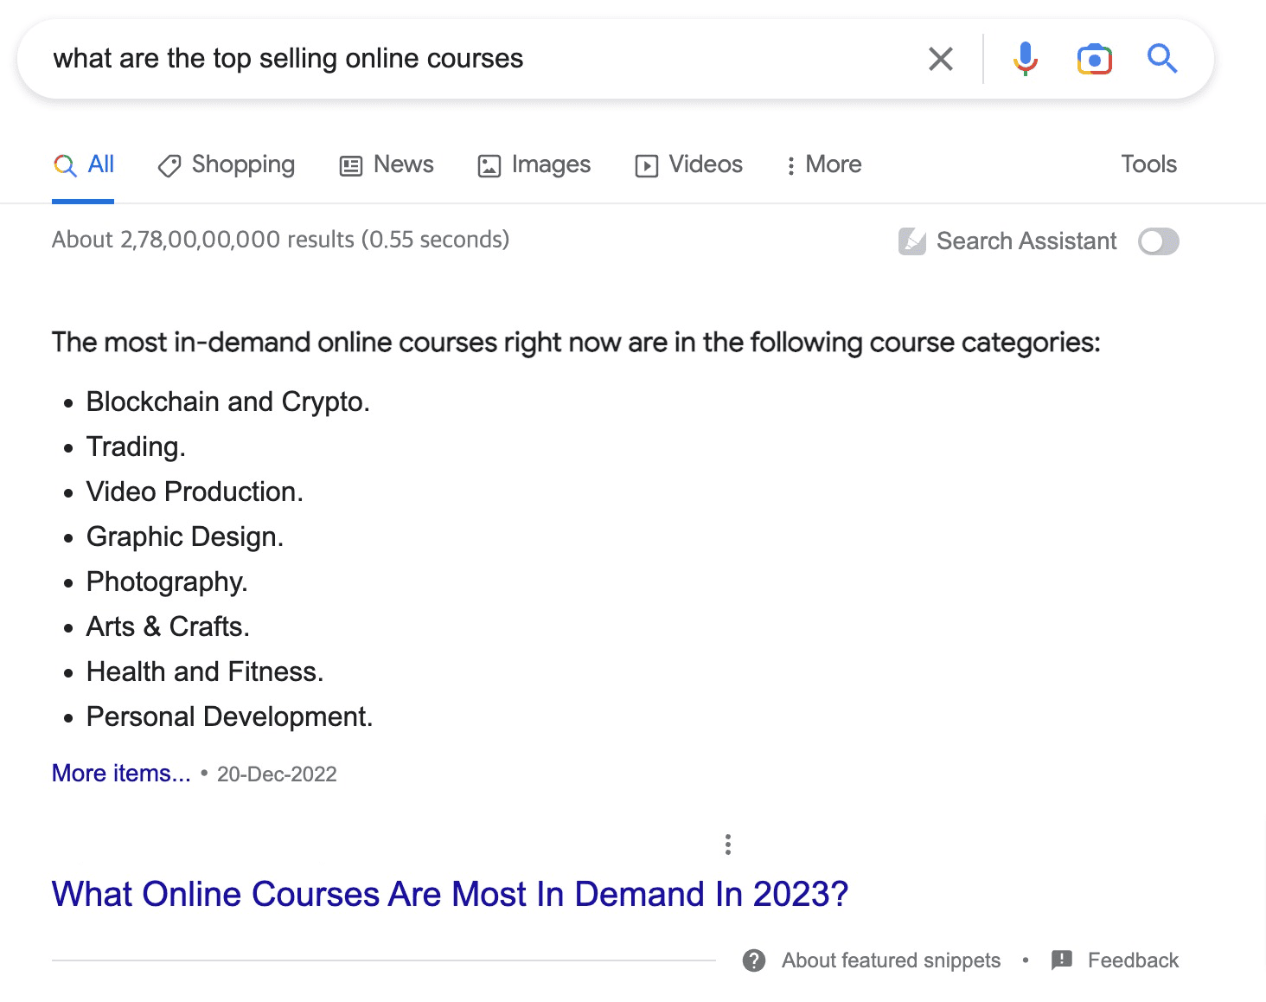Click the 'Photography.' list item

(x=167, y=581)
